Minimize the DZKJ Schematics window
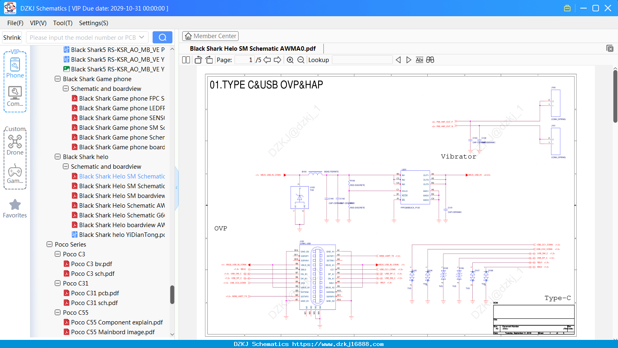The height and width of the screenshot is (348, 618). click(x=584, y=8)
